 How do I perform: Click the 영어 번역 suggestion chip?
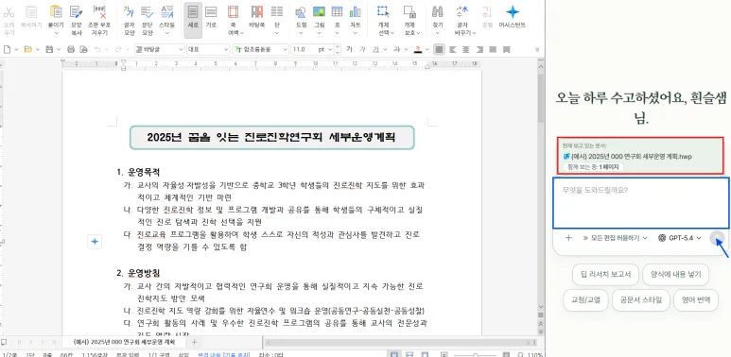tap(696, 300)
